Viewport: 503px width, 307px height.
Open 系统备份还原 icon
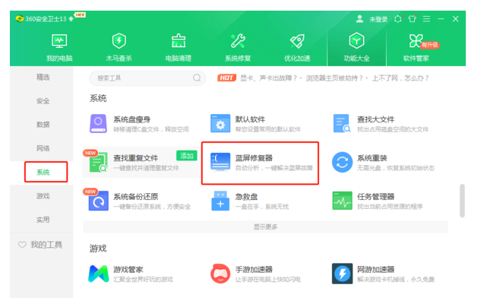click(98, 201)
